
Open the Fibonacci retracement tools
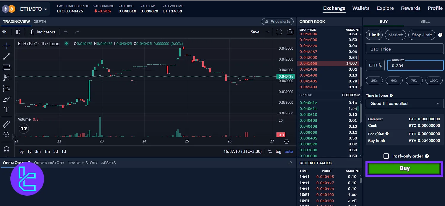click(x=7, y=67)
